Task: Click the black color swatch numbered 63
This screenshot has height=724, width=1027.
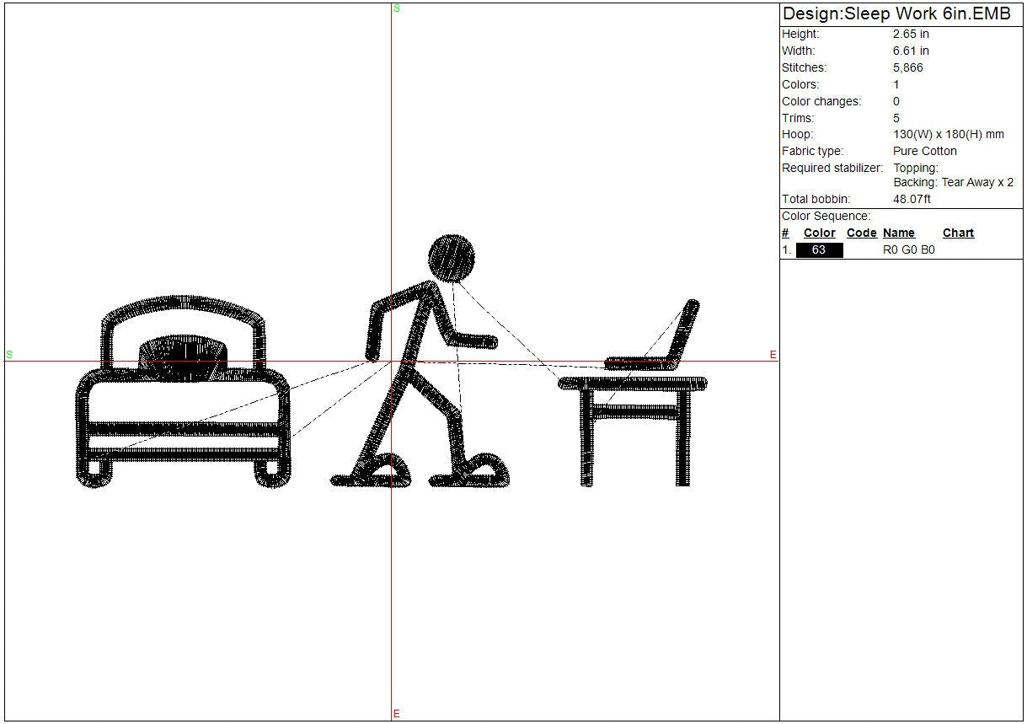Action: tap(819, 250)
